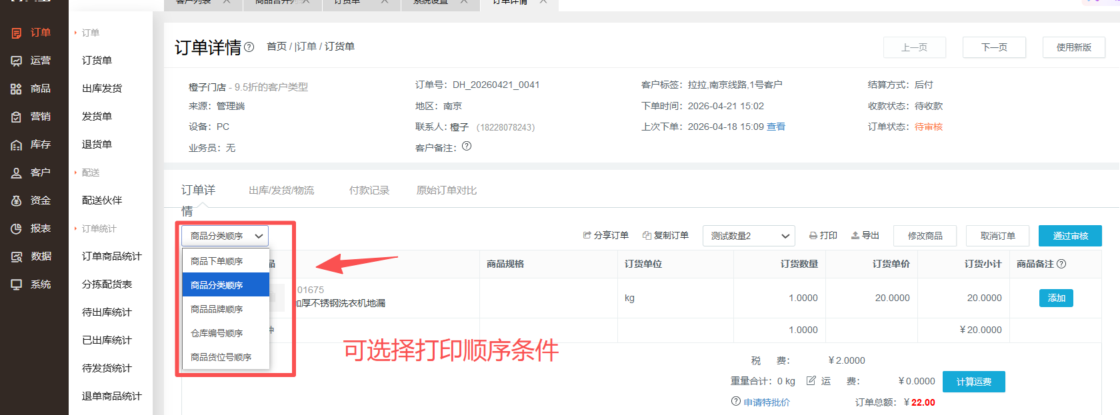The image size is (1120, 415).
Task: Click the 打印 printer icon
Action: coord(813,236)
